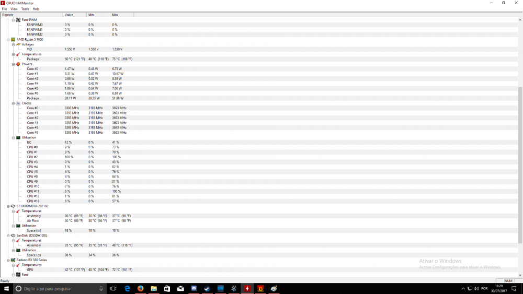Collapse the Radeon RX 580 Series node
This screenshot has height=294, width=523.
click(x=8, y=260)
